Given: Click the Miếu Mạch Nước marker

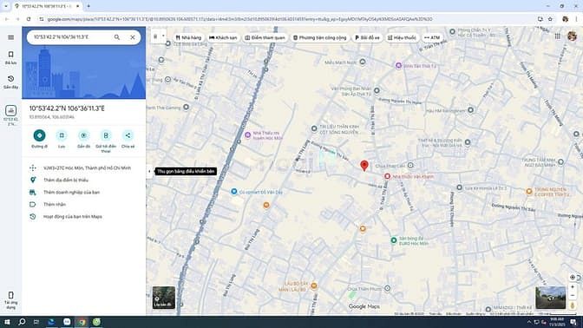Looking at the screenshot, I should (363, 62).
